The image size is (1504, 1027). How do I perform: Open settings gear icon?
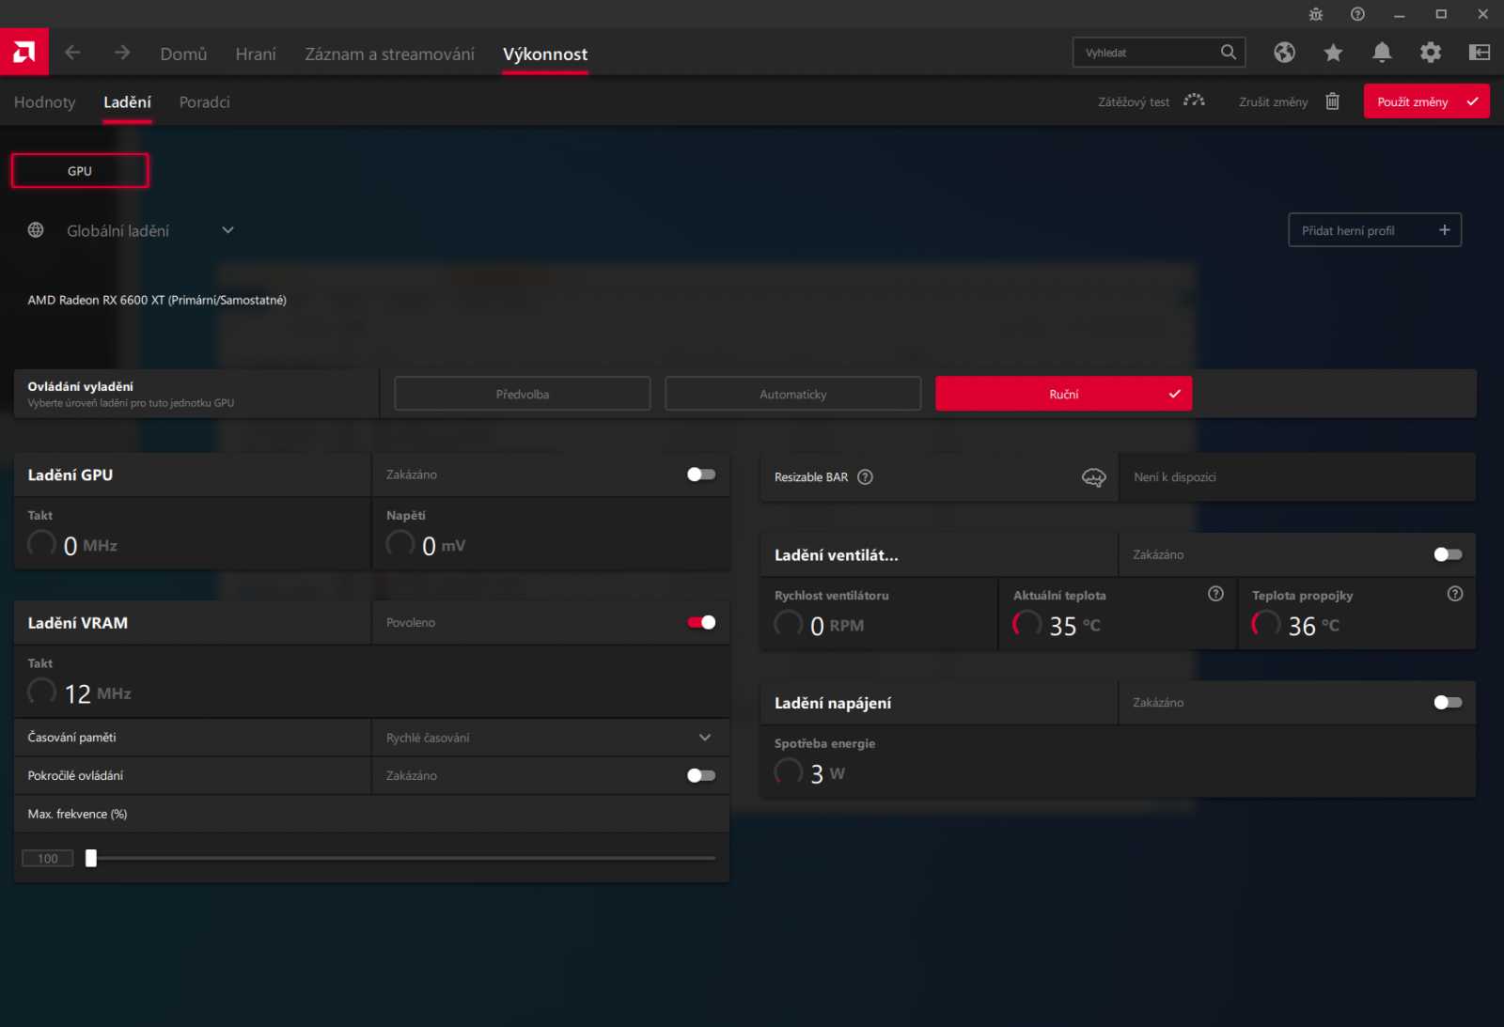click(x=1431, y=53)
